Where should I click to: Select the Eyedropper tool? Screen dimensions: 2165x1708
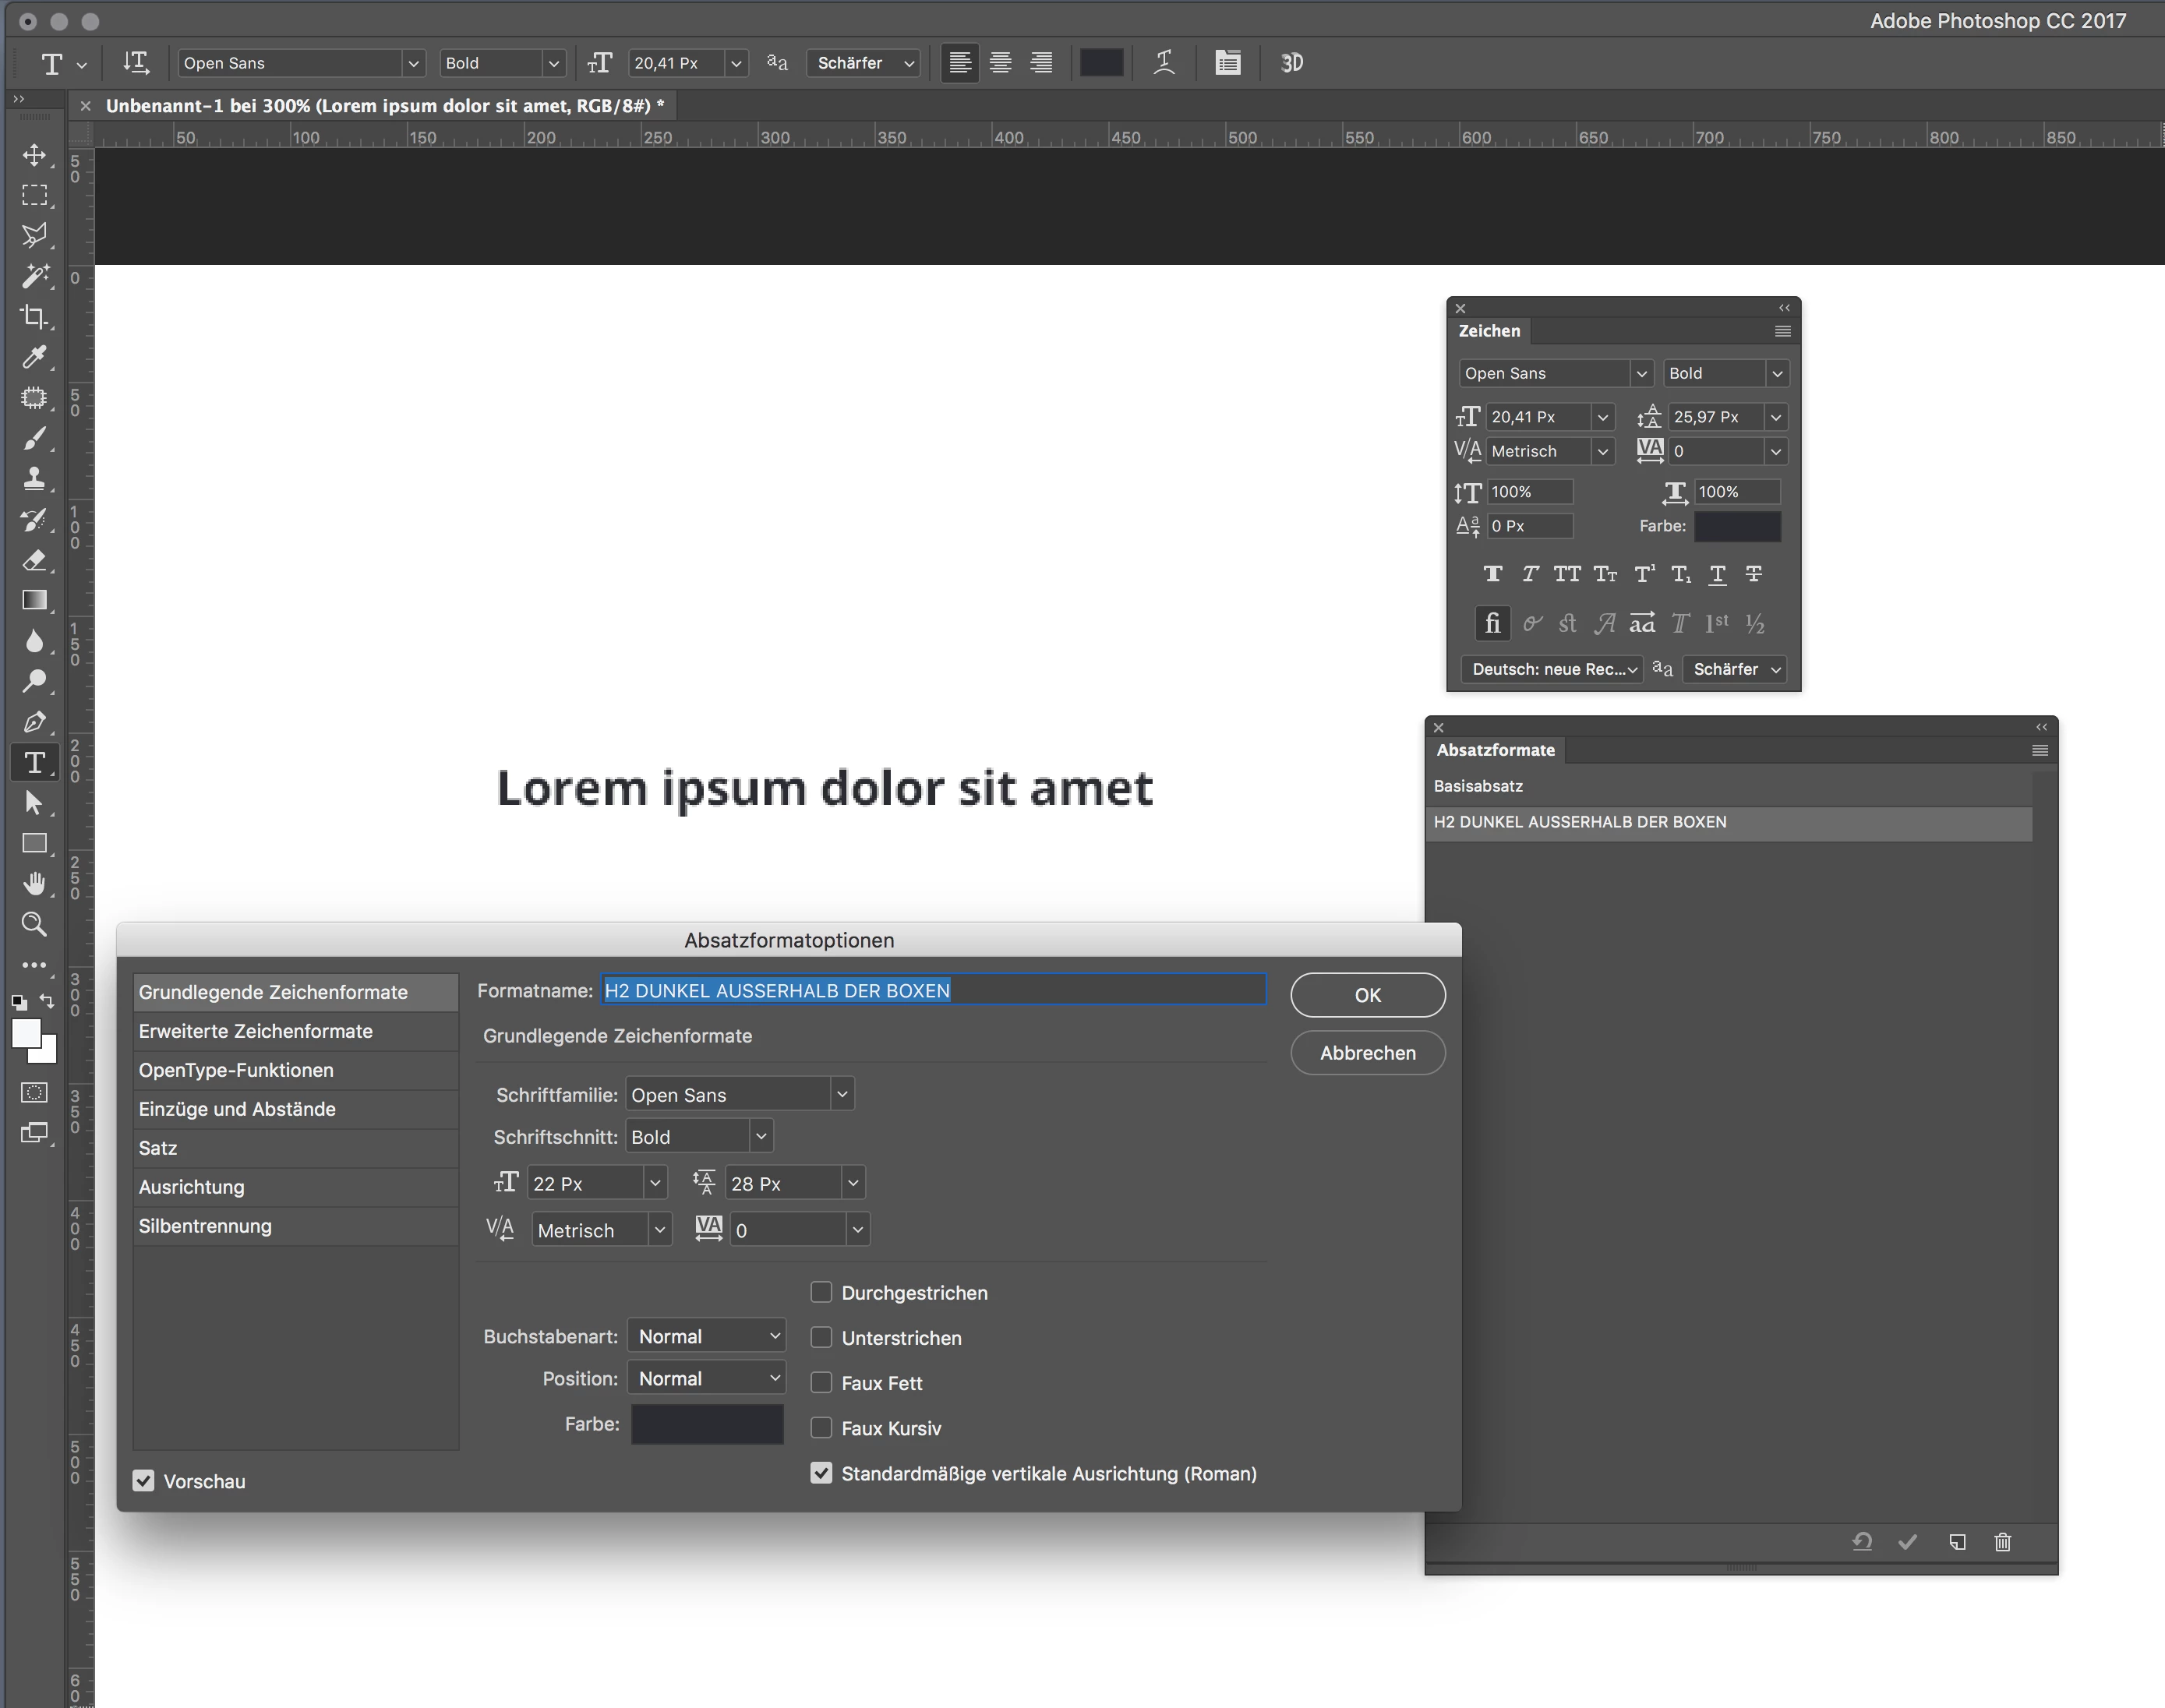(34, 357)
